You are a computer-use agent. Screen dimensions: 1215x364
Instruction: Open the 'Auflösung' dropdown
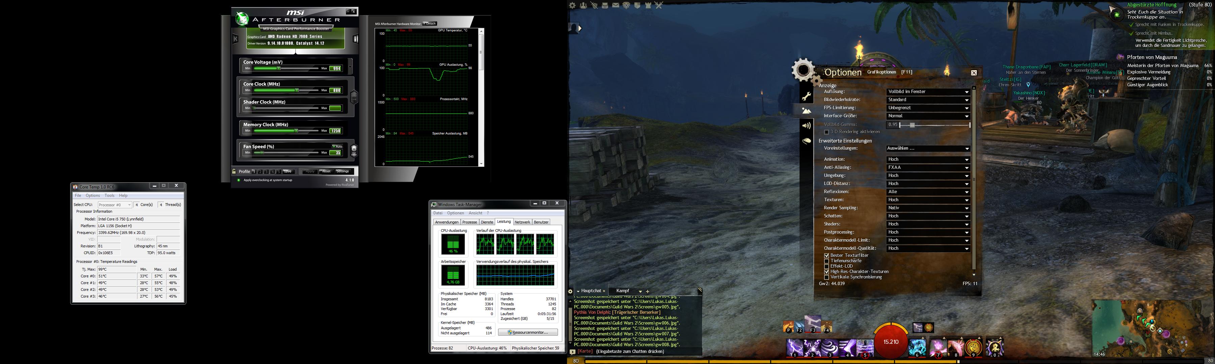[928, 92]
